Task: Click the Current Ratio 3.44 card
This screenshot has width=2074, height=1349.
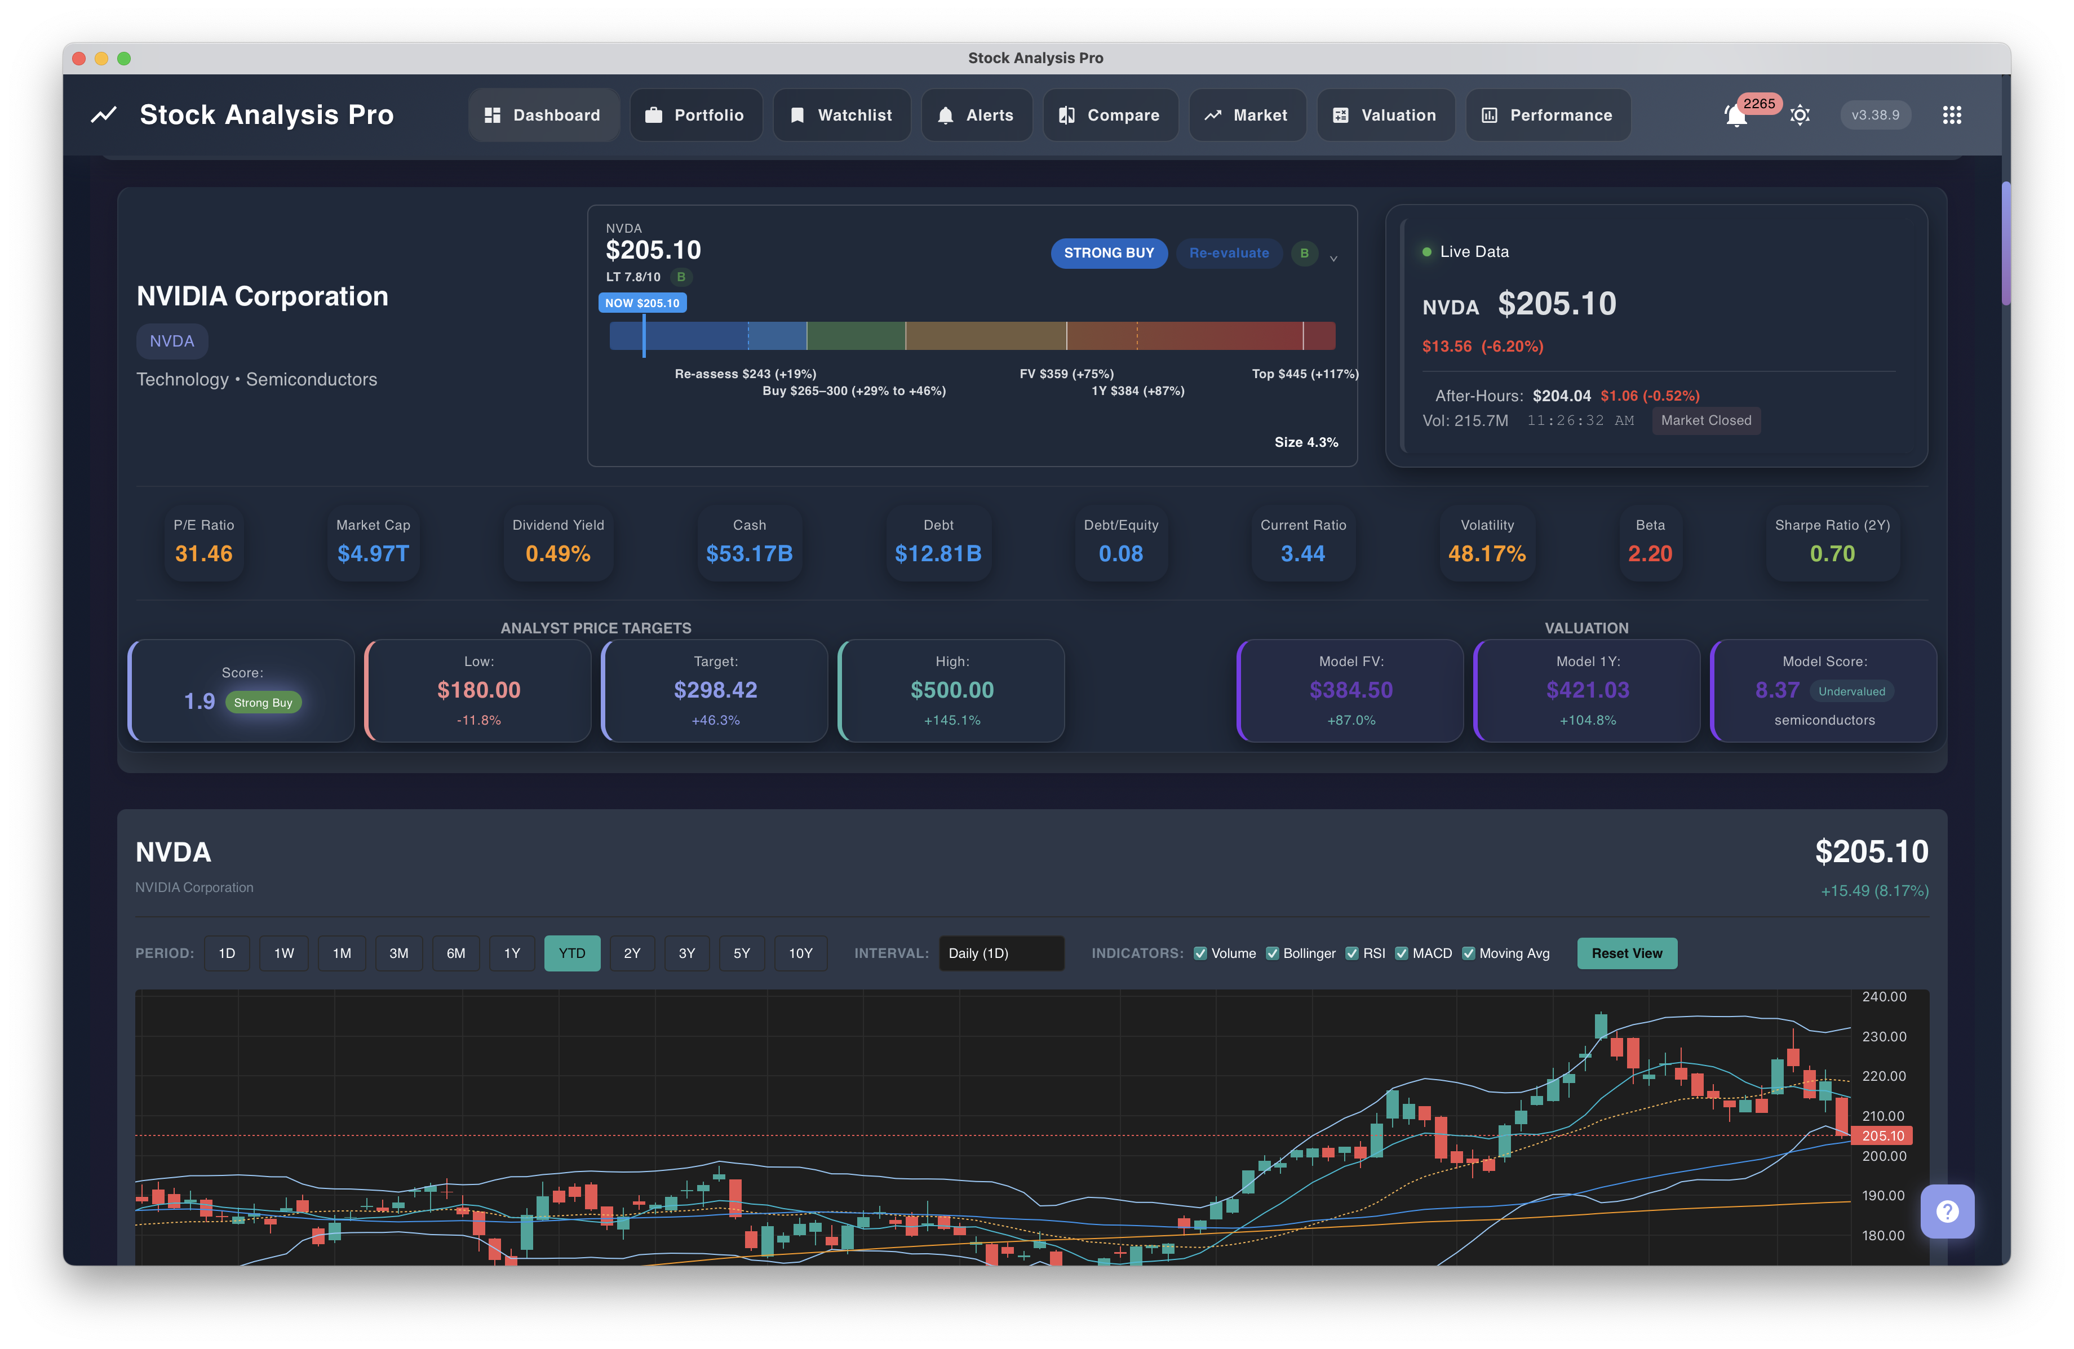Action: (x=1303, y=542)
